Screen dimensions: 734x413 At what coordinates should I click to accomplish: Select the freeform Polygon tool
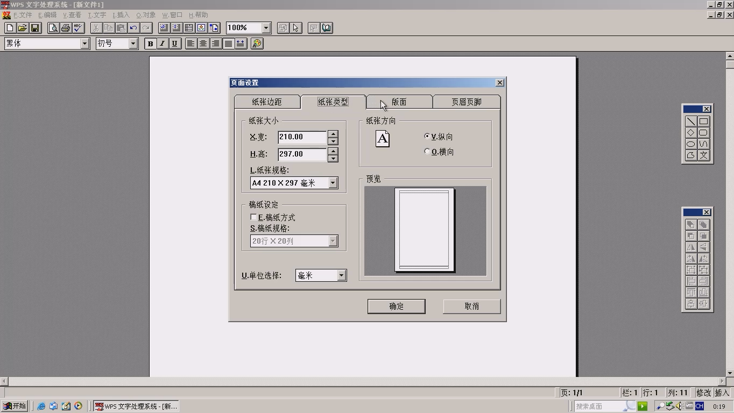[x=691, y=155]
